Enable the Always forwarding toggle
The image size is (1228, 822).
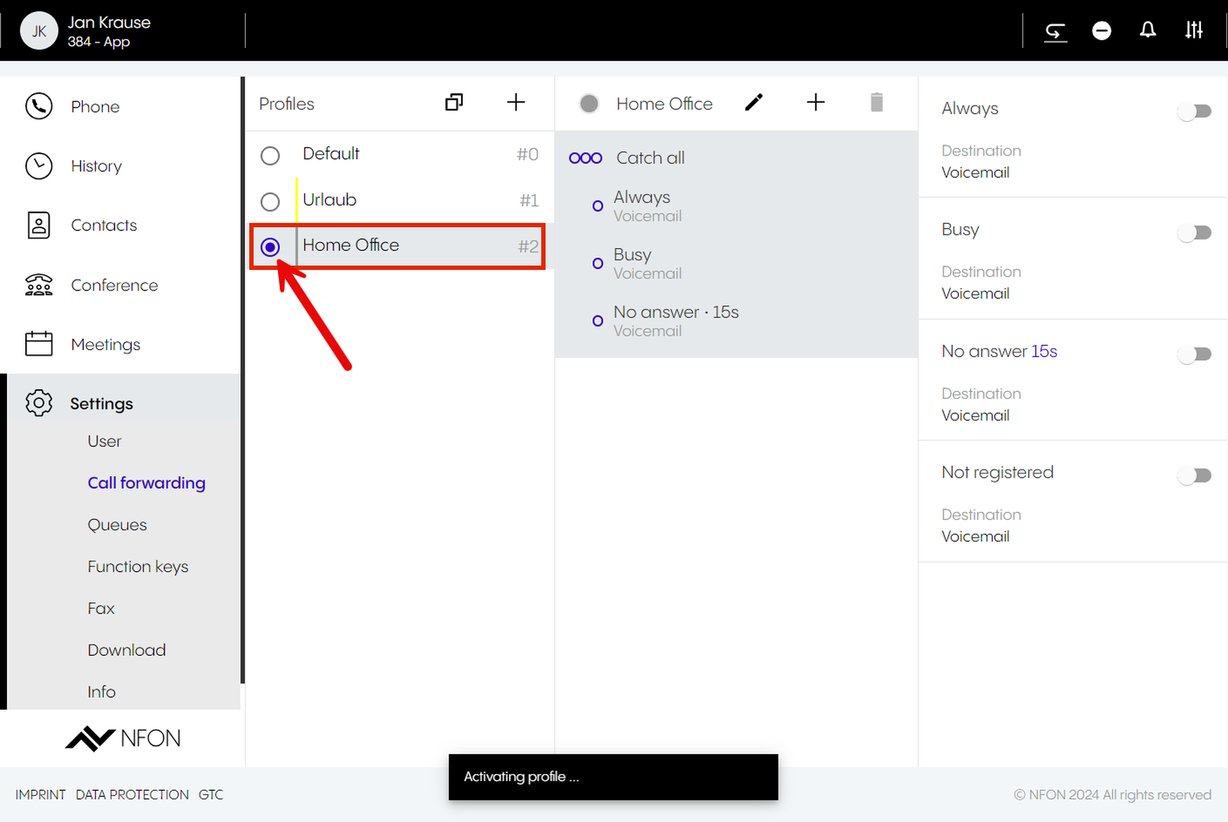click(x=1194, y=111)
